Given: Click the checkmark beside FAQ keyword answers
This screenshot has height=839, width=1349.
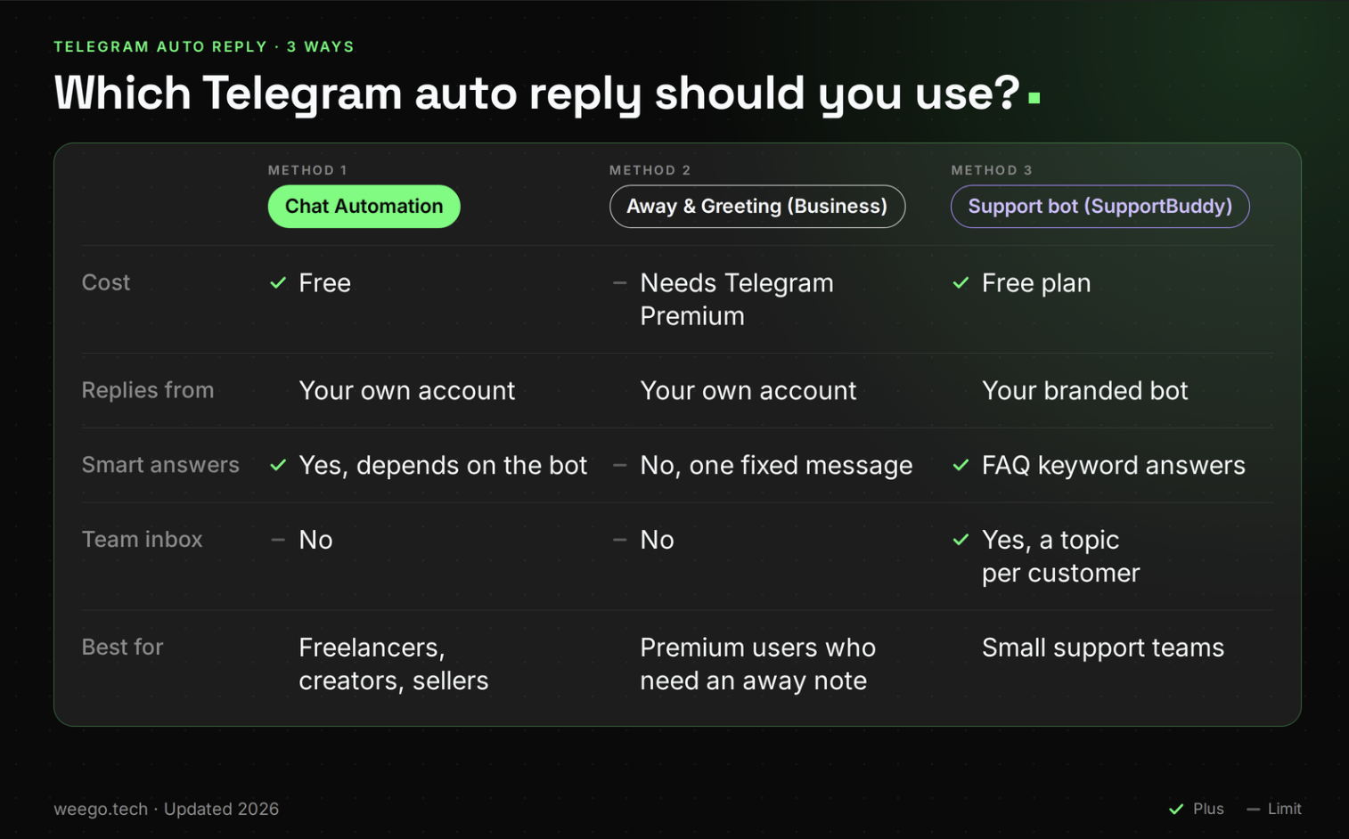Looking at the screenshot, I should tap(961, 465).
